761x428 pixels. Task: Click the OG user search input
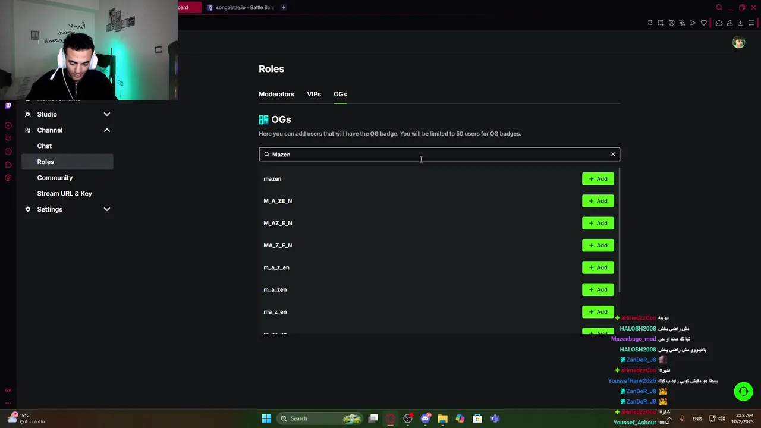click(439, 155)
